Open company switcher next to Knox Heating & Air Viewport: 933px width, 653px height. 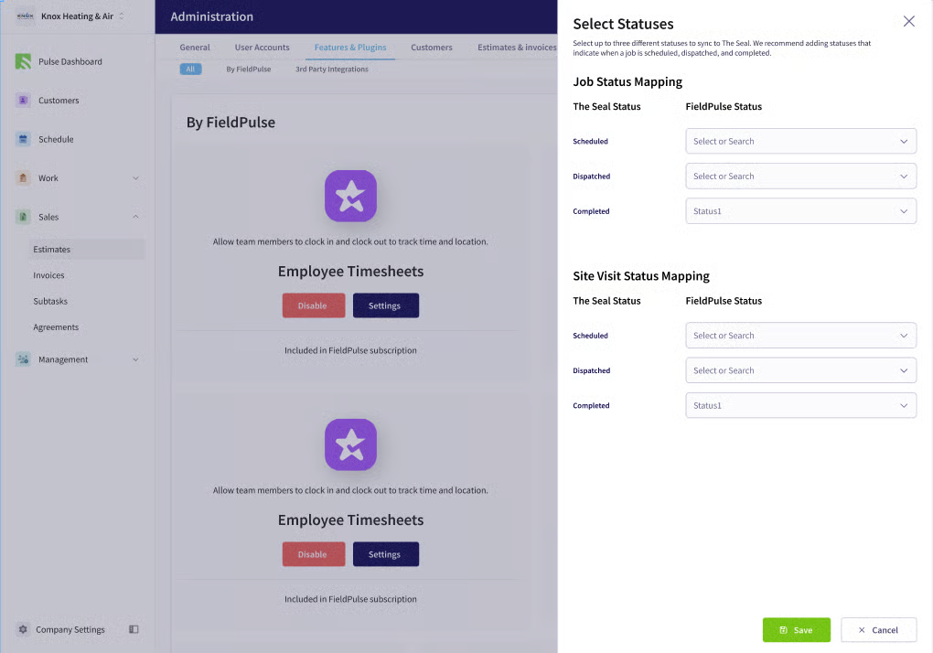[122, 16]
